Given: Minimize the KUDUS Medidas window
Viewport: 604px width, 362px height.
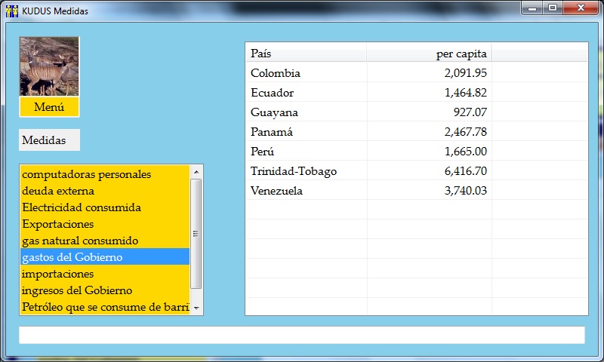Looking at the screenshot, I should tap(533, 8).
